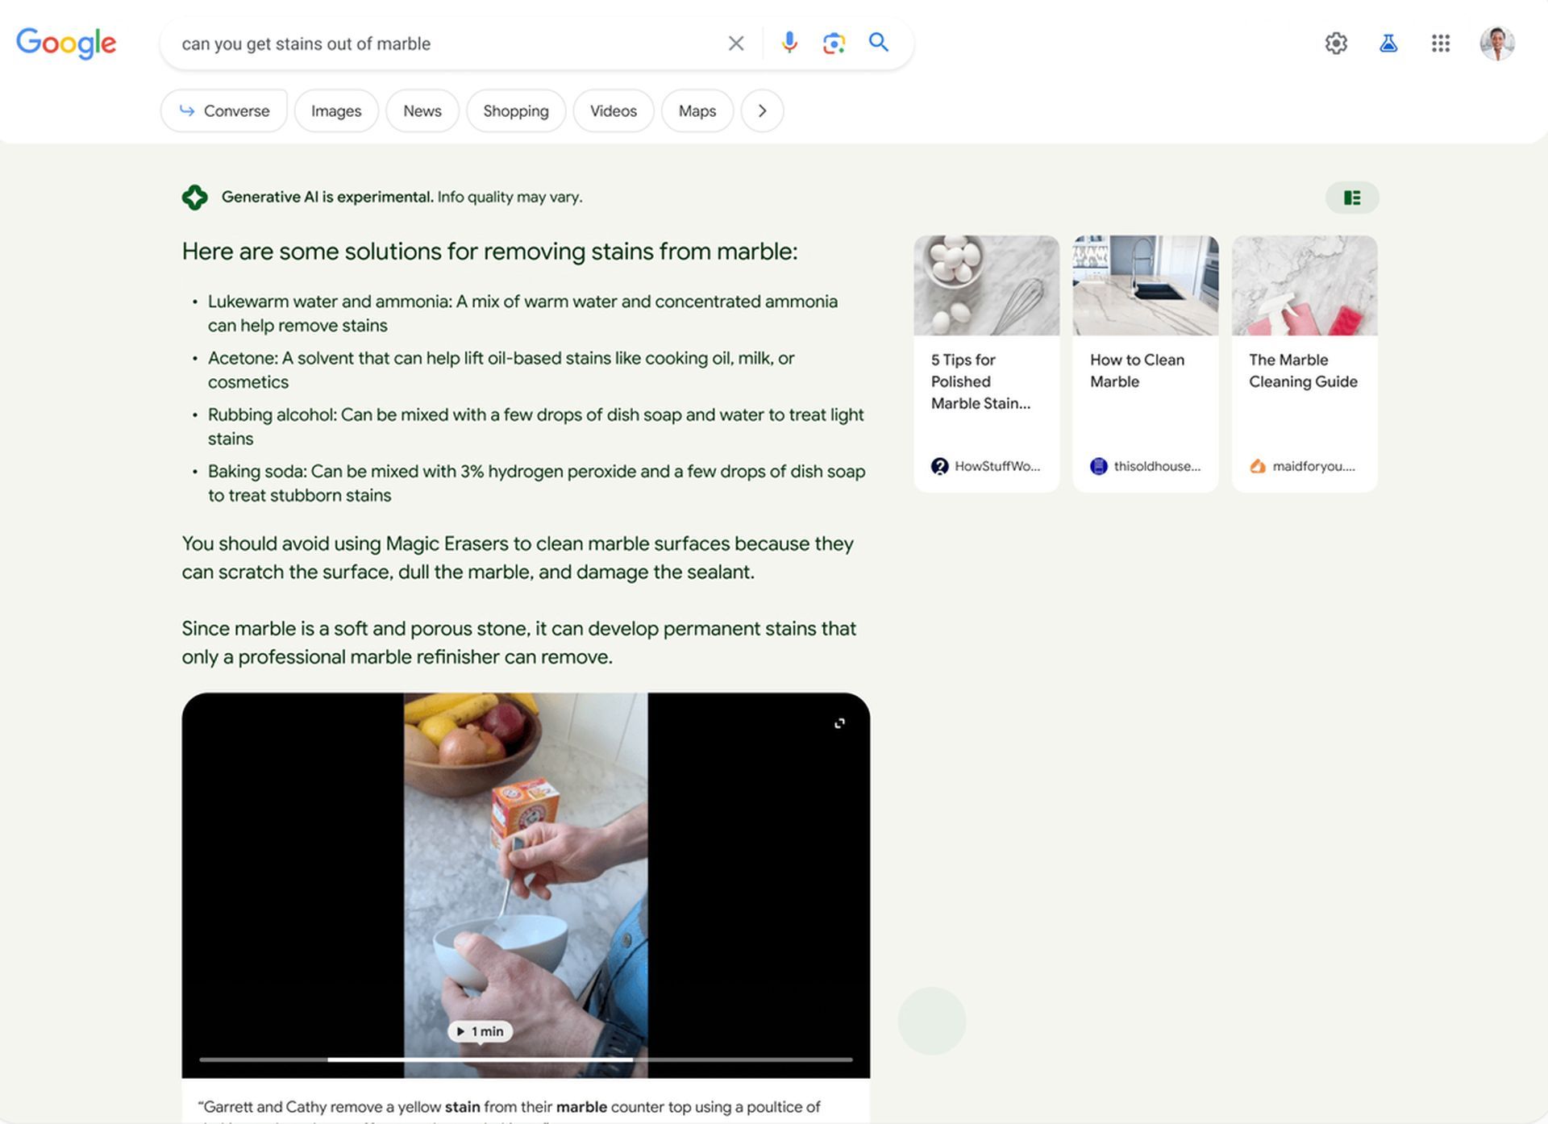
Task: Click the Google logo
Action: point(66,43)
